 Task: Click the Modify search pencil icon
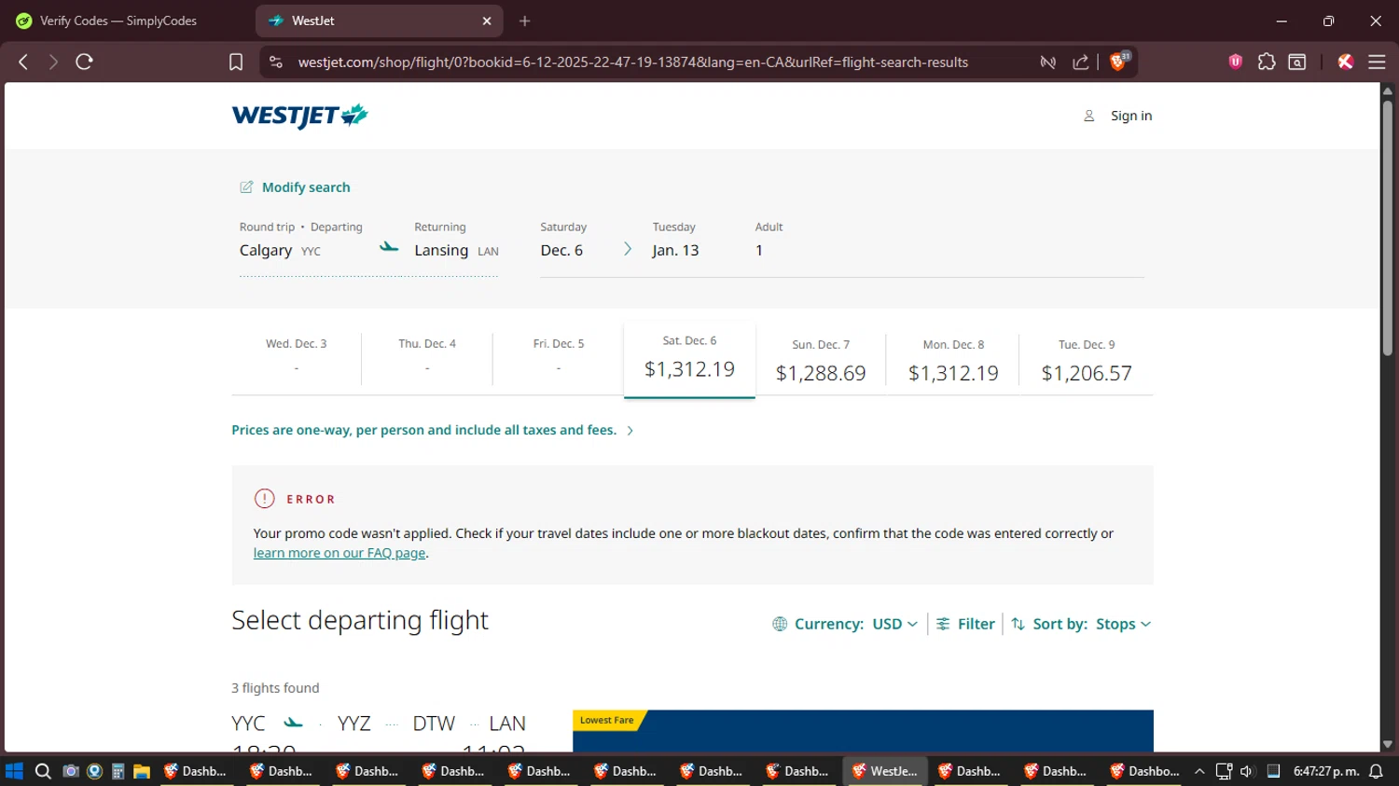tap(246, 187)
